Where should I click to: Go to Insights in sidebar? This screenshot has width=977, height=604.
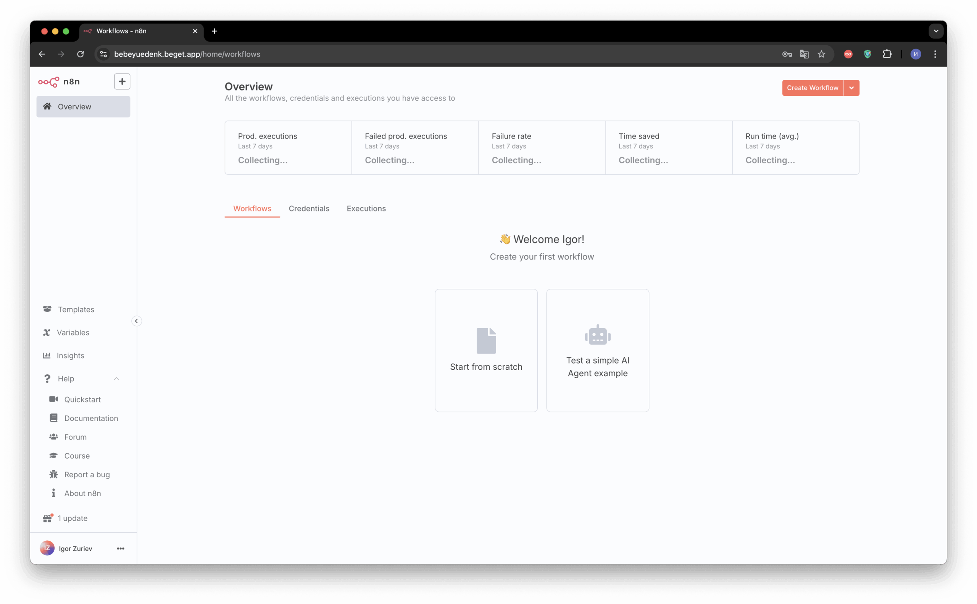70,356
